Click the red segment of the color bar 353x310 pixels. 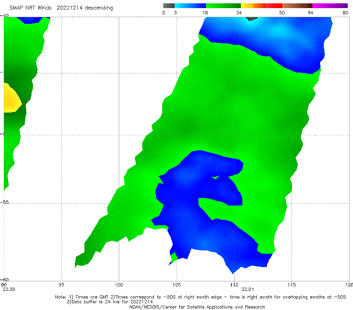[x=274, y=6]
